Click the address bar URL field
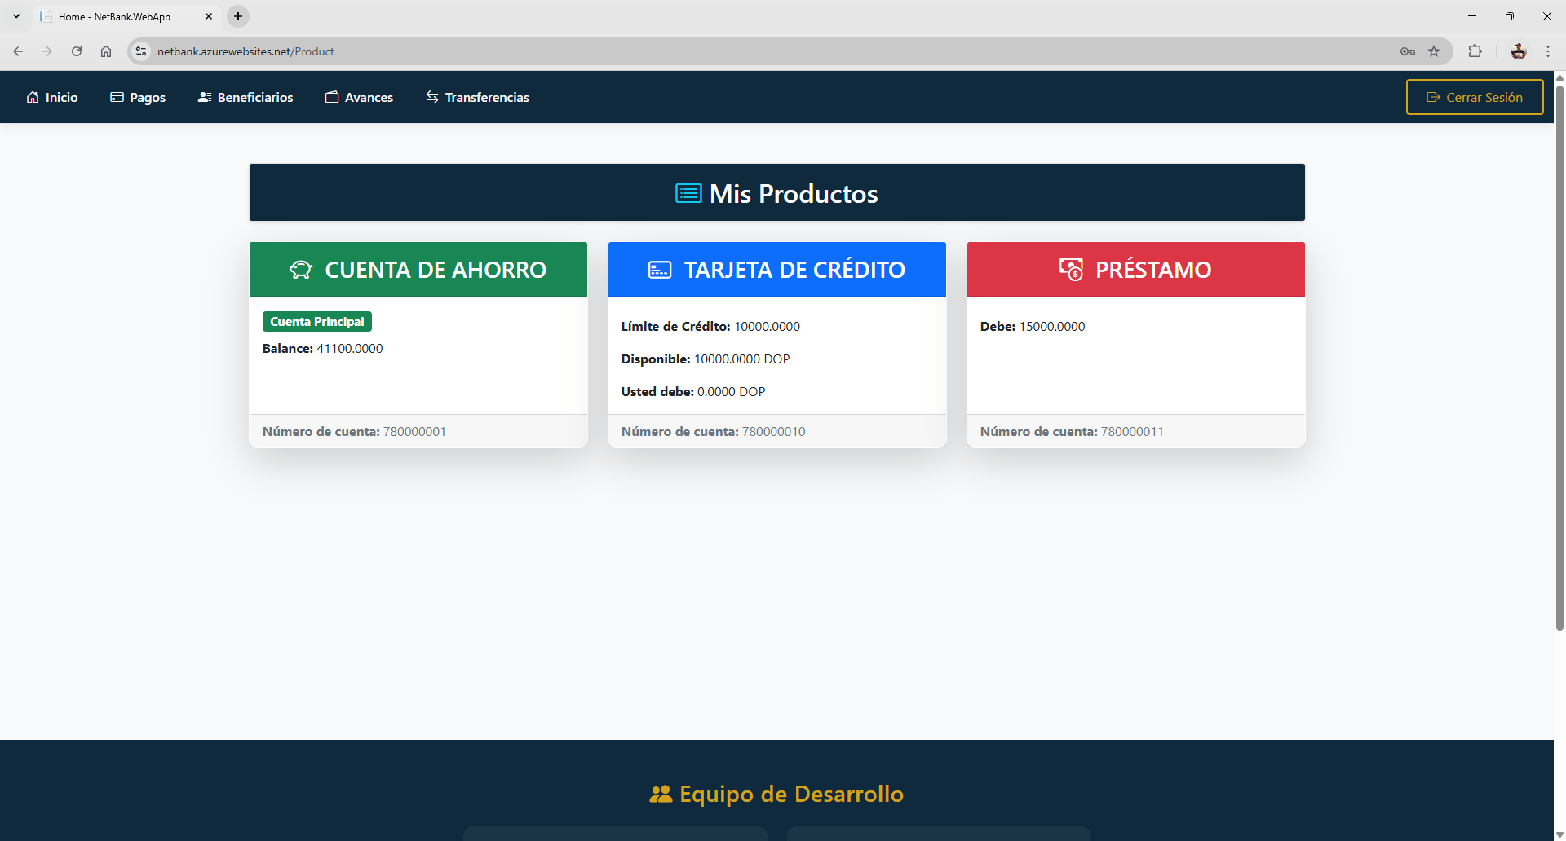Viewport: 1566px width, 841px height. click(x=767, y=51)
